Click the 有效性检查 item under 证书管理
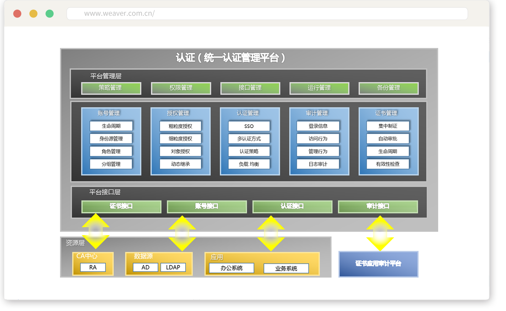The image size is (506, 311). pyautogui.click(x=388, y=164)
